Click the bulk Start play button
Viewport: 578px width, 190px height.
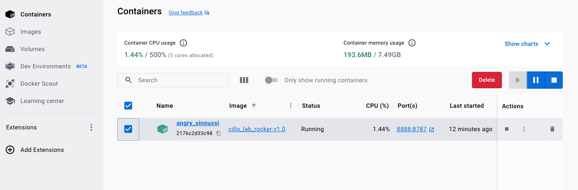point(518,80)
